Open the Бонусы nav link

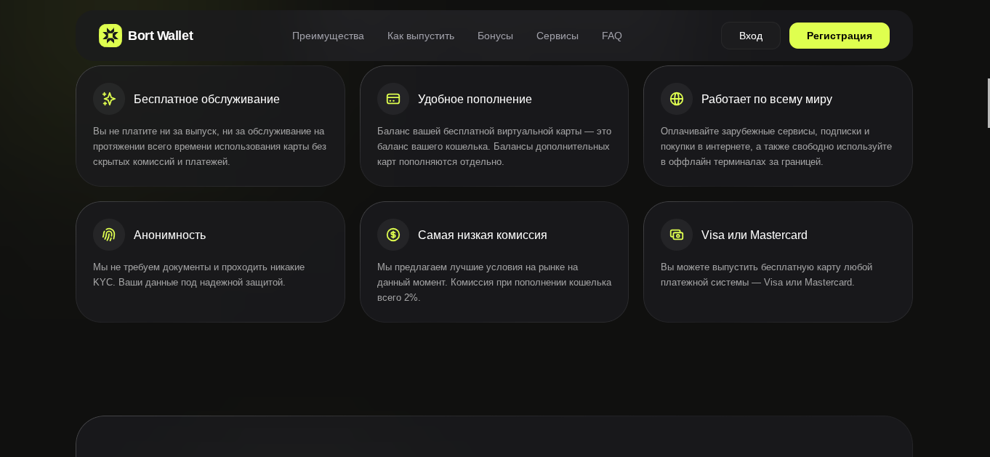click(x=495, y=36)
